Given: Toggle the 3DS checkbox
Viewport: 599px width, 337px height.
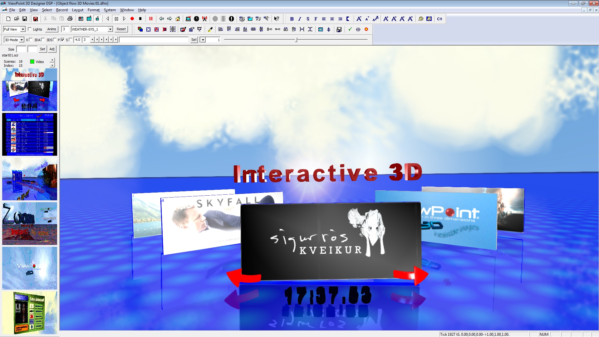Looking at the screenshot, I should tap(55, 40).
